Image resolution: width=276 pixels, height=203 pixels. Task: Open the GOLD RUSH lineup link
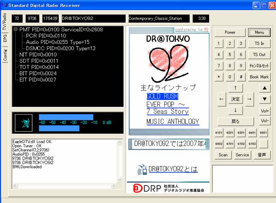pos(162,96)
